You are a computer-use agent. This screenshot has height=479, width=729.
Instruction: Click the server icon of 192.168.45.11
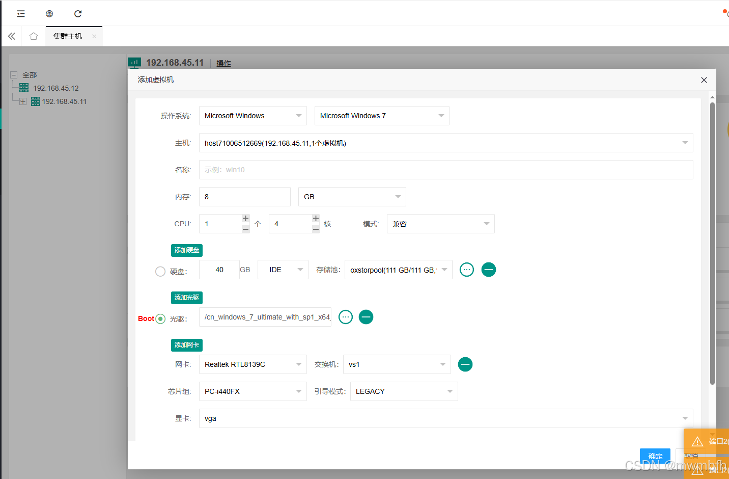pos(36,101)
